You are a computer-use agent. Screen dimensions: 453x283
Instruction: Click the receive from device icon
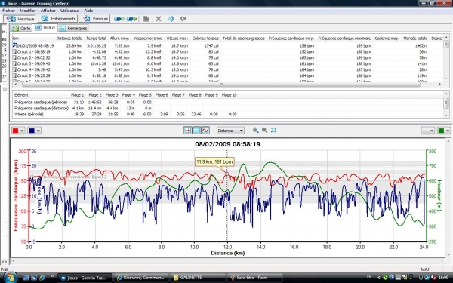click(131, 19)
